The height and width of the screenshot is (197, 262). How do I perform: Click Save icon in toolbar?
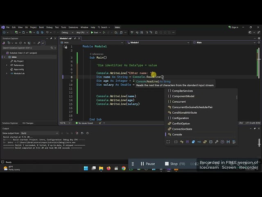click(x=38, y=32)
